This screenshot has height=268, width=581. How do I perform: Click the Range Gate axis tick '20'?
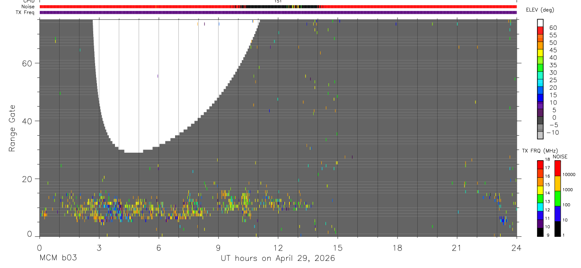click(28, 179)
